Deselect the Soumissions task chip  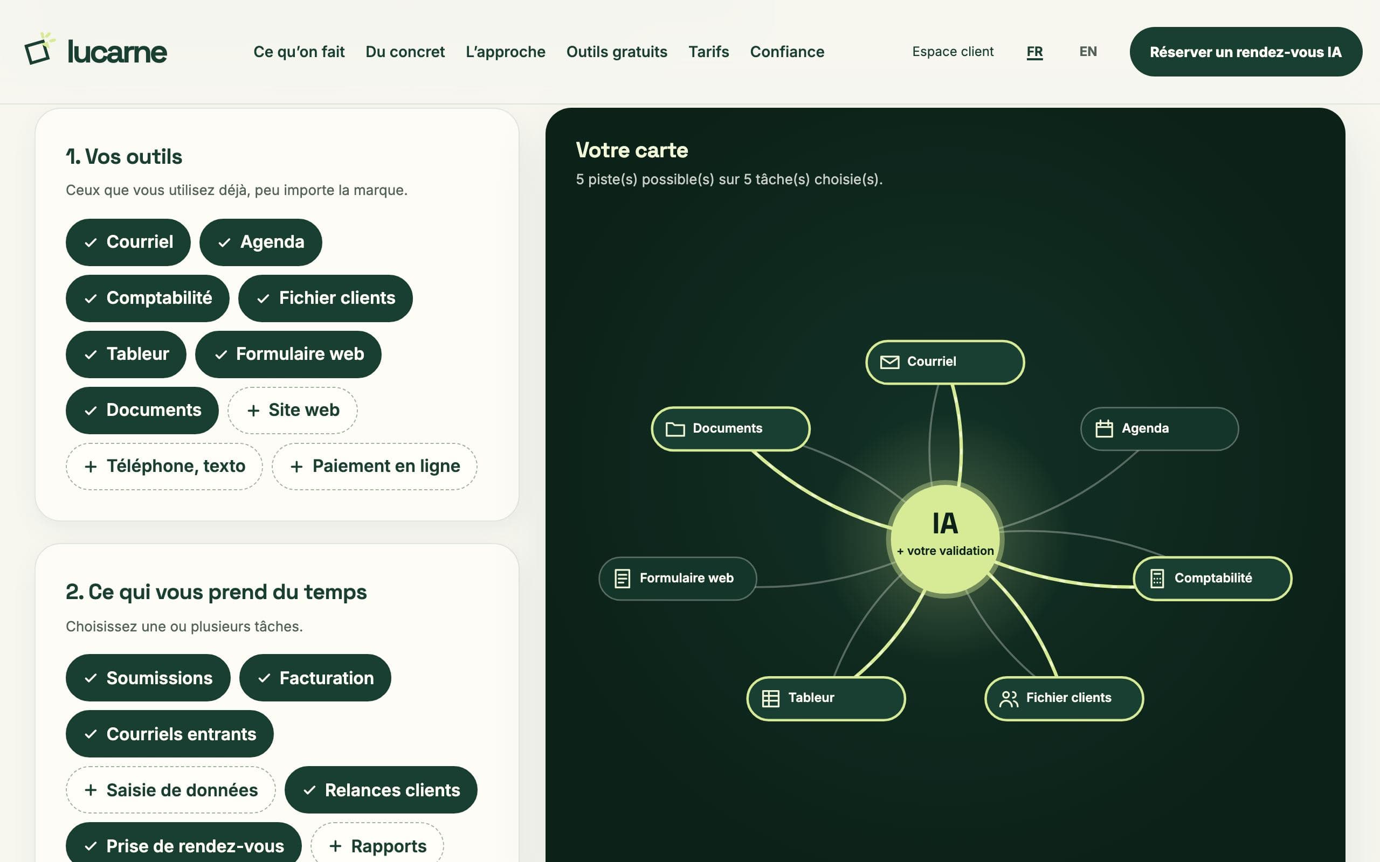coord(148,678)
